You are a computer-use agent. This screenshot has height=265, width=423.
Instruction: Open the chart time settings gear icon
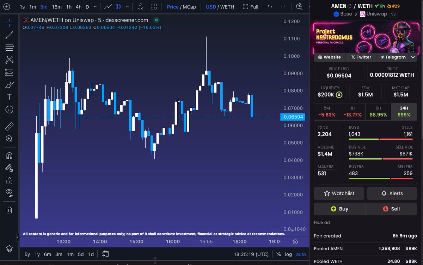[295, 242]
